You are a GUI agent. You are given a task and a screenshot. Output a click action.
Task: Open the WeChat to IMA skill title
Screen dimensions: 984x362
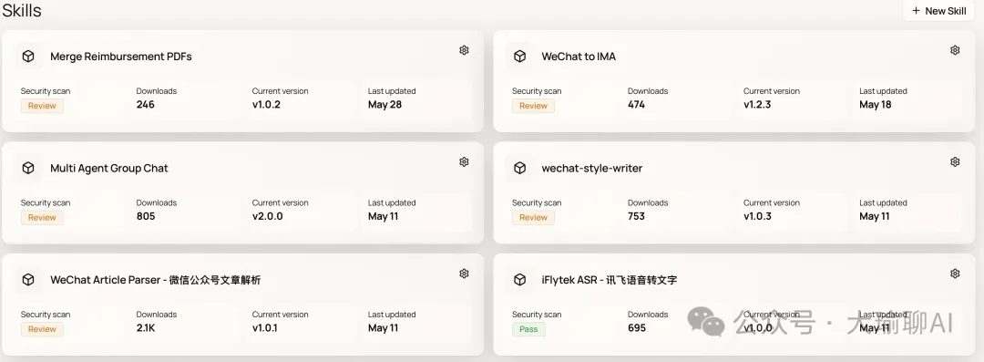(579, 57)
